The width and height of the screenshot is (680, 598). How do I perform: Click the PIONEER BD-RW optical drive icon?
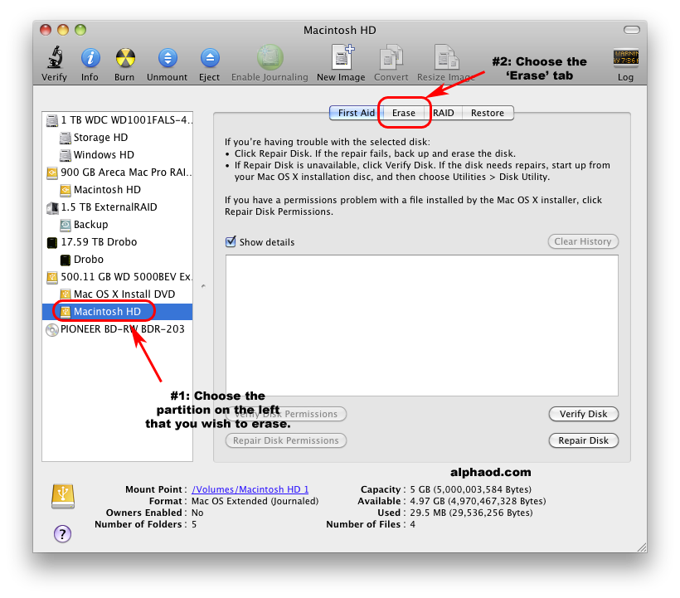click(x=52, y=329)
